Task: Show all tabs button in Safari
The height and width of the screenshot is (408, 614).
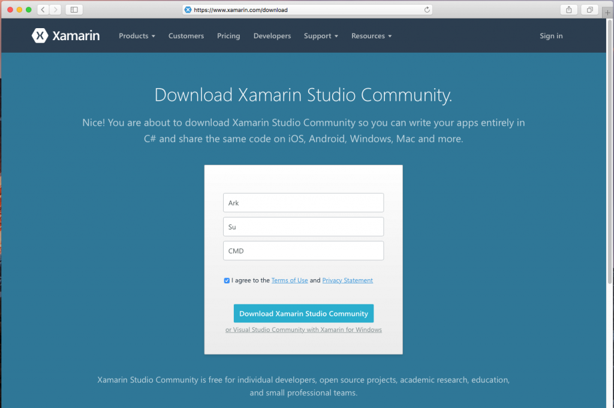Action: point(590,10)
